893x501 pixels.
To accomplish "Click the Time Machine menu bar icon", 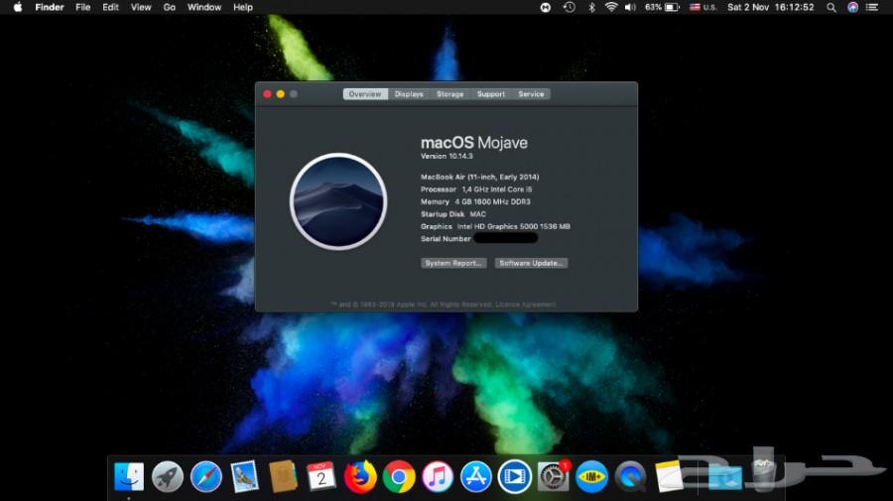I will pyautogui.click(x=569, y=7).
